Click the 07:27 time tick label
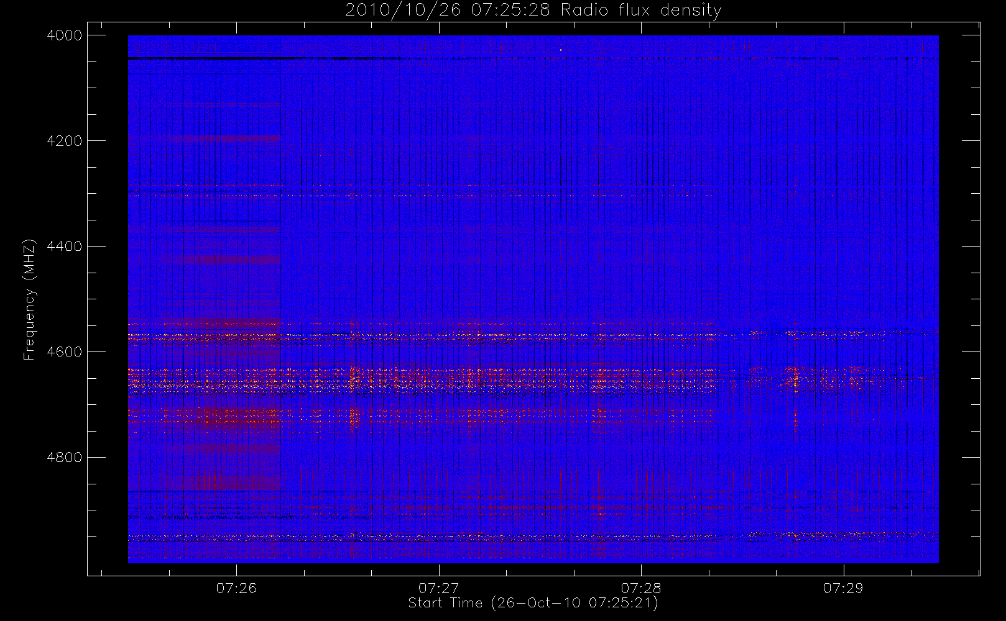The width and height of the screenshot is (1006, 621). click(438, 588)
